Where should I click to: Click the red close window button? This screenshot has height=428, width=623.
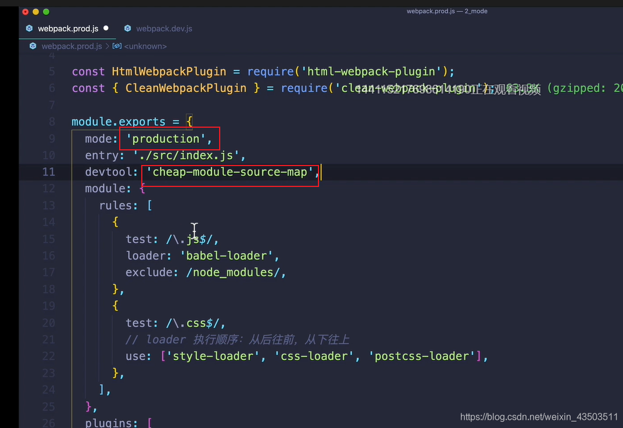pos(26,12)
